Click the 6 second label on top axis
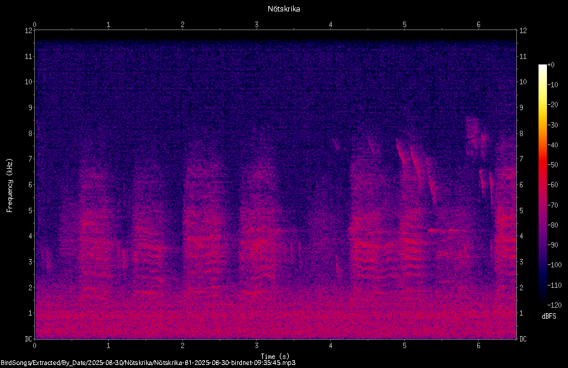The image size is (568, 368). point(478,25)
